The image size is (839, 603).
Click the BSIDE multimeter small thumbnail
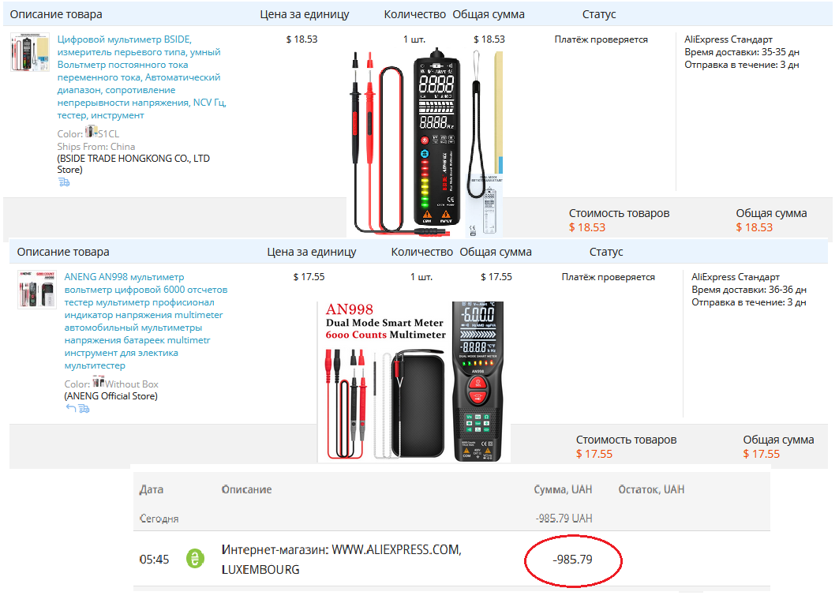[x=30, y=52]
